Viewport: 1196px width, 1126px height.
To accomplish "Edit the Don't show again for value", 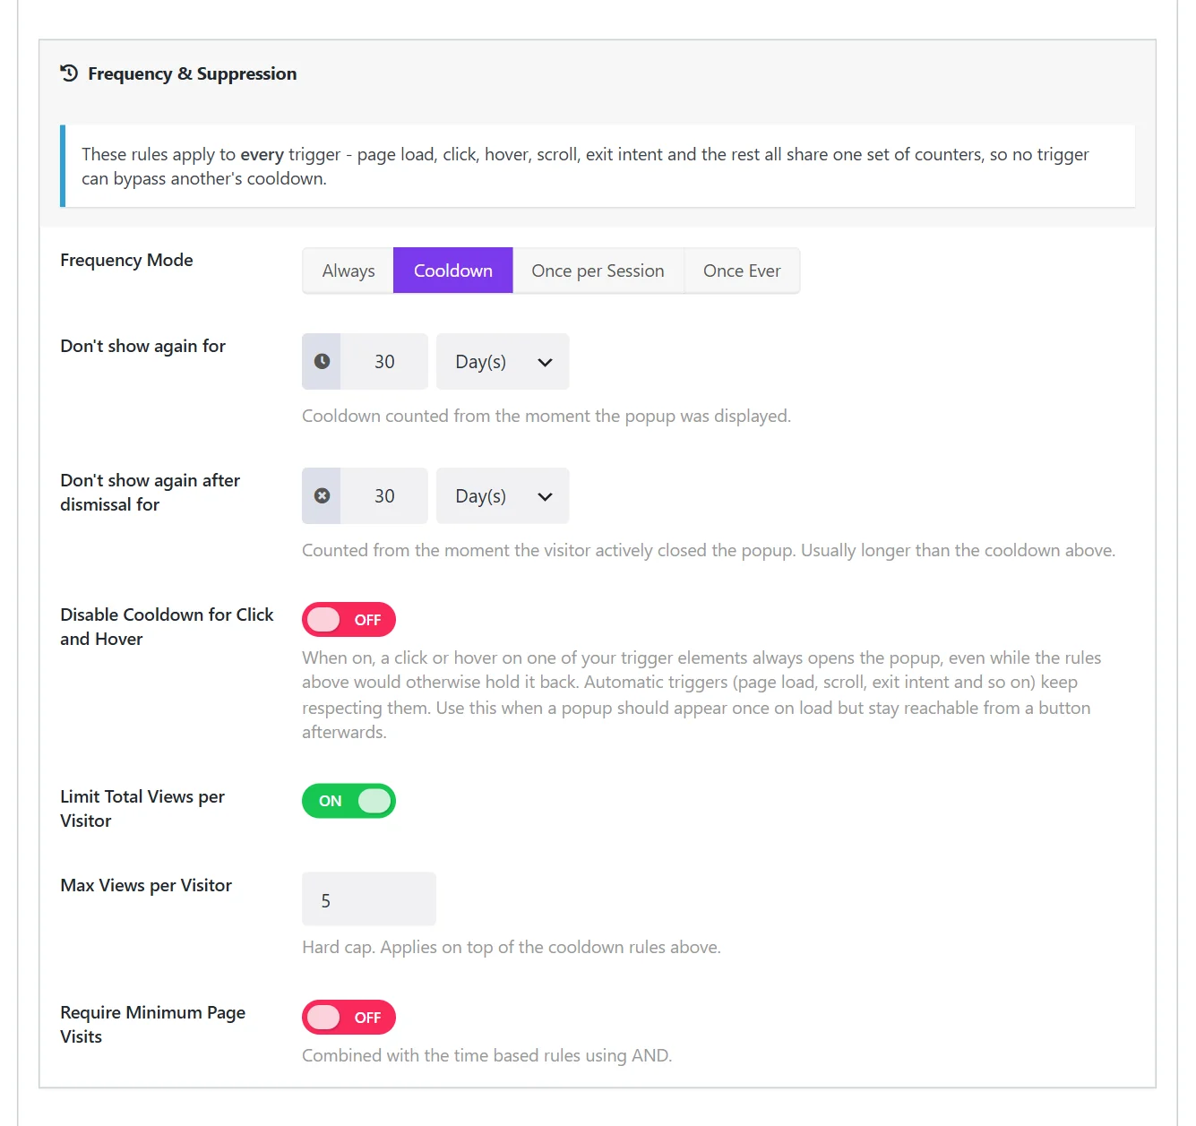I will pos(384,362).
